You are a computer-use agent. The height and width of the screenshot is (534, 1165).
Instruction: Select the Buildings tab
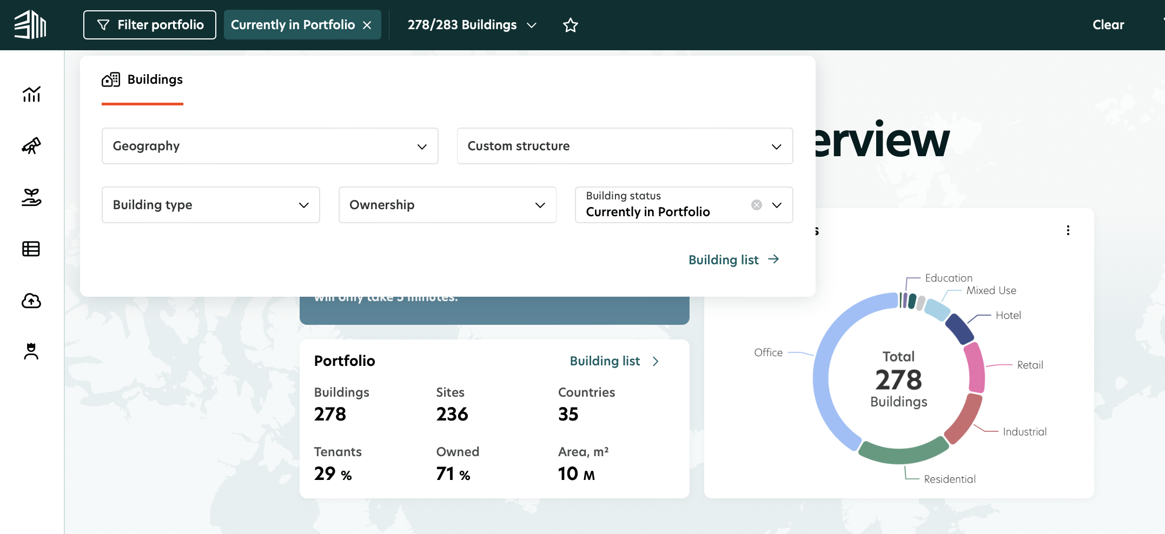pos(143,80)
